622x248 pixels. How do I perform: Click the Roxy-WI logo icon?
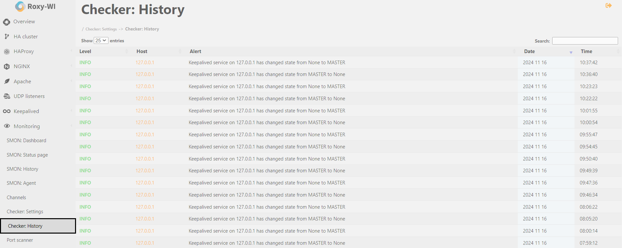20,7
